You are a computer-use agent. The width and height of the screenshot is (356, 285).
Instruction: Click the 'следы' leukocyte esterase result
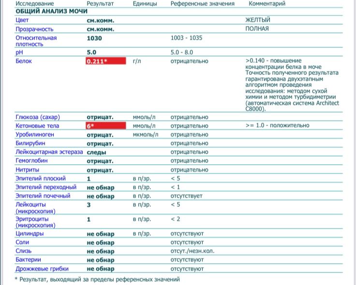click(x=96, y=152)
